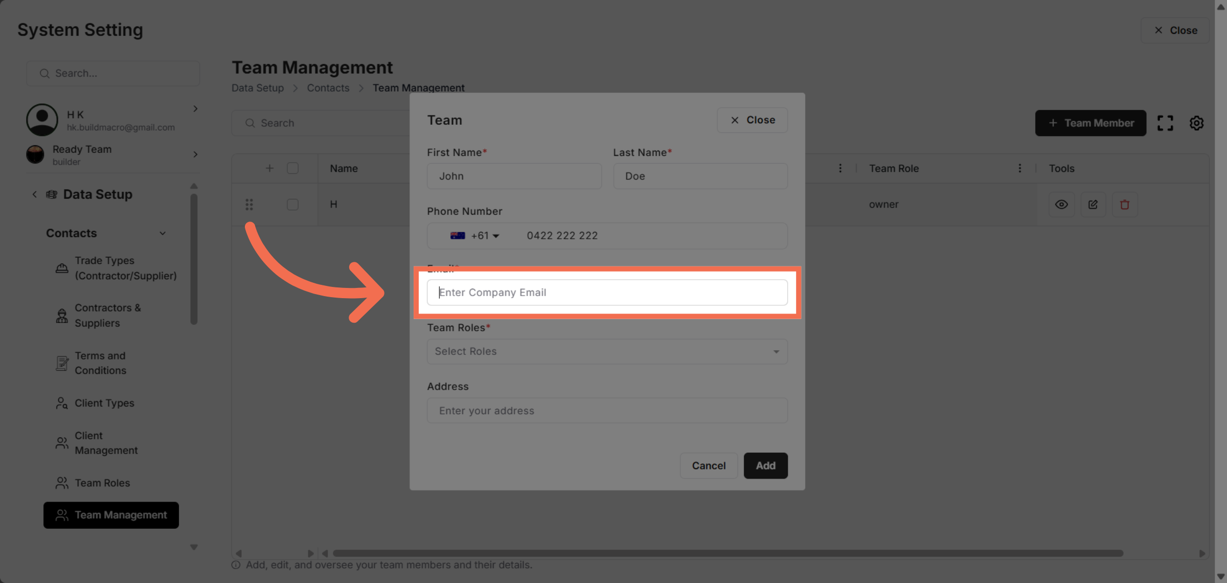Click the Data Setup back arrow
1227x583 pixels.
point(34,194)
